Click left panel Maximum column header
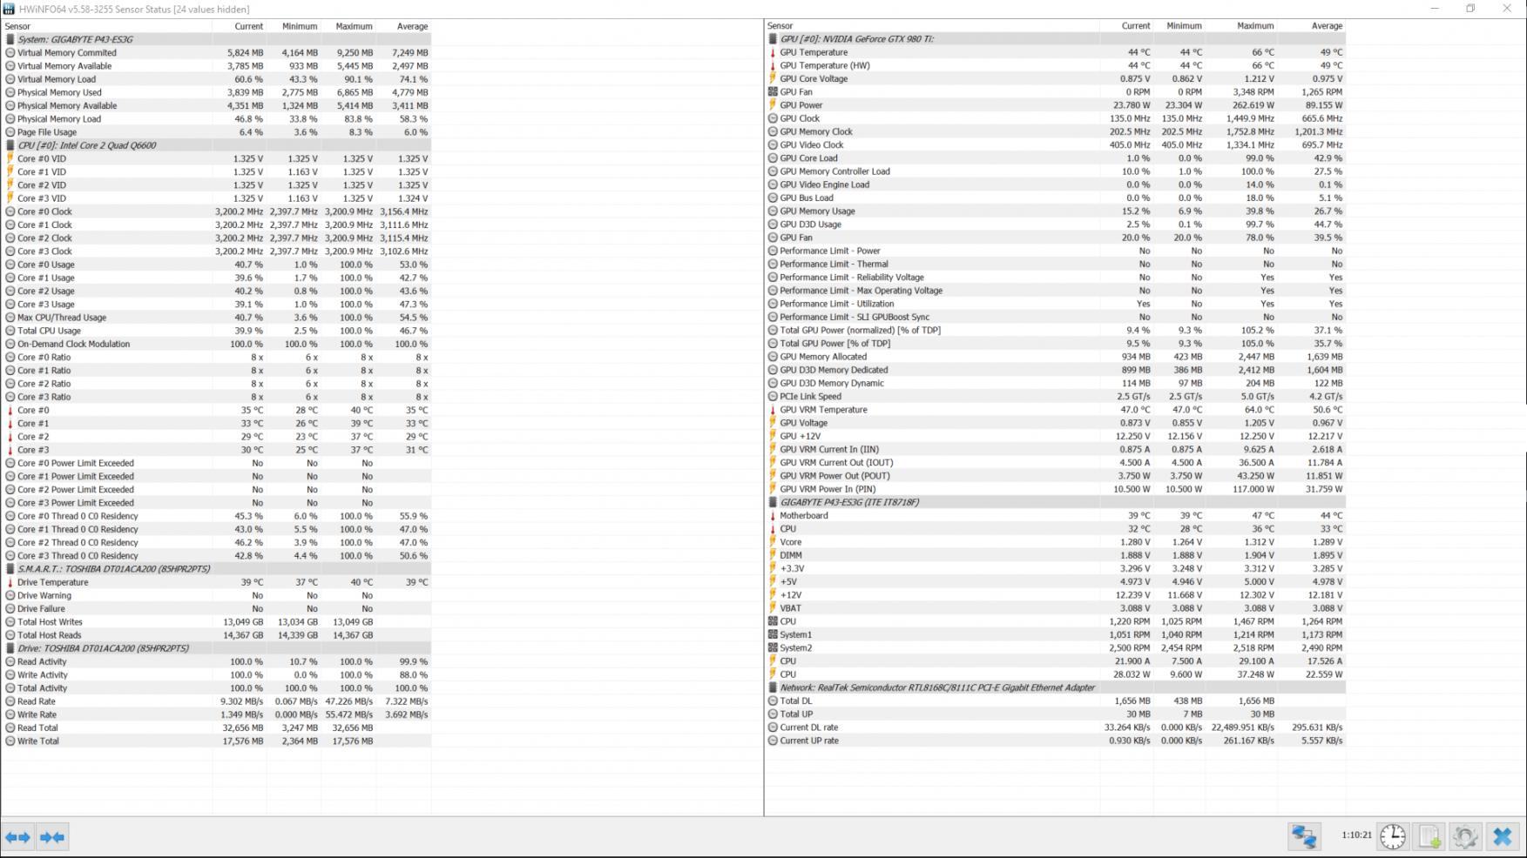Image resolution: width=1527 pixels, height=858 pixels. pyautogui.click(x=349, y=26)
